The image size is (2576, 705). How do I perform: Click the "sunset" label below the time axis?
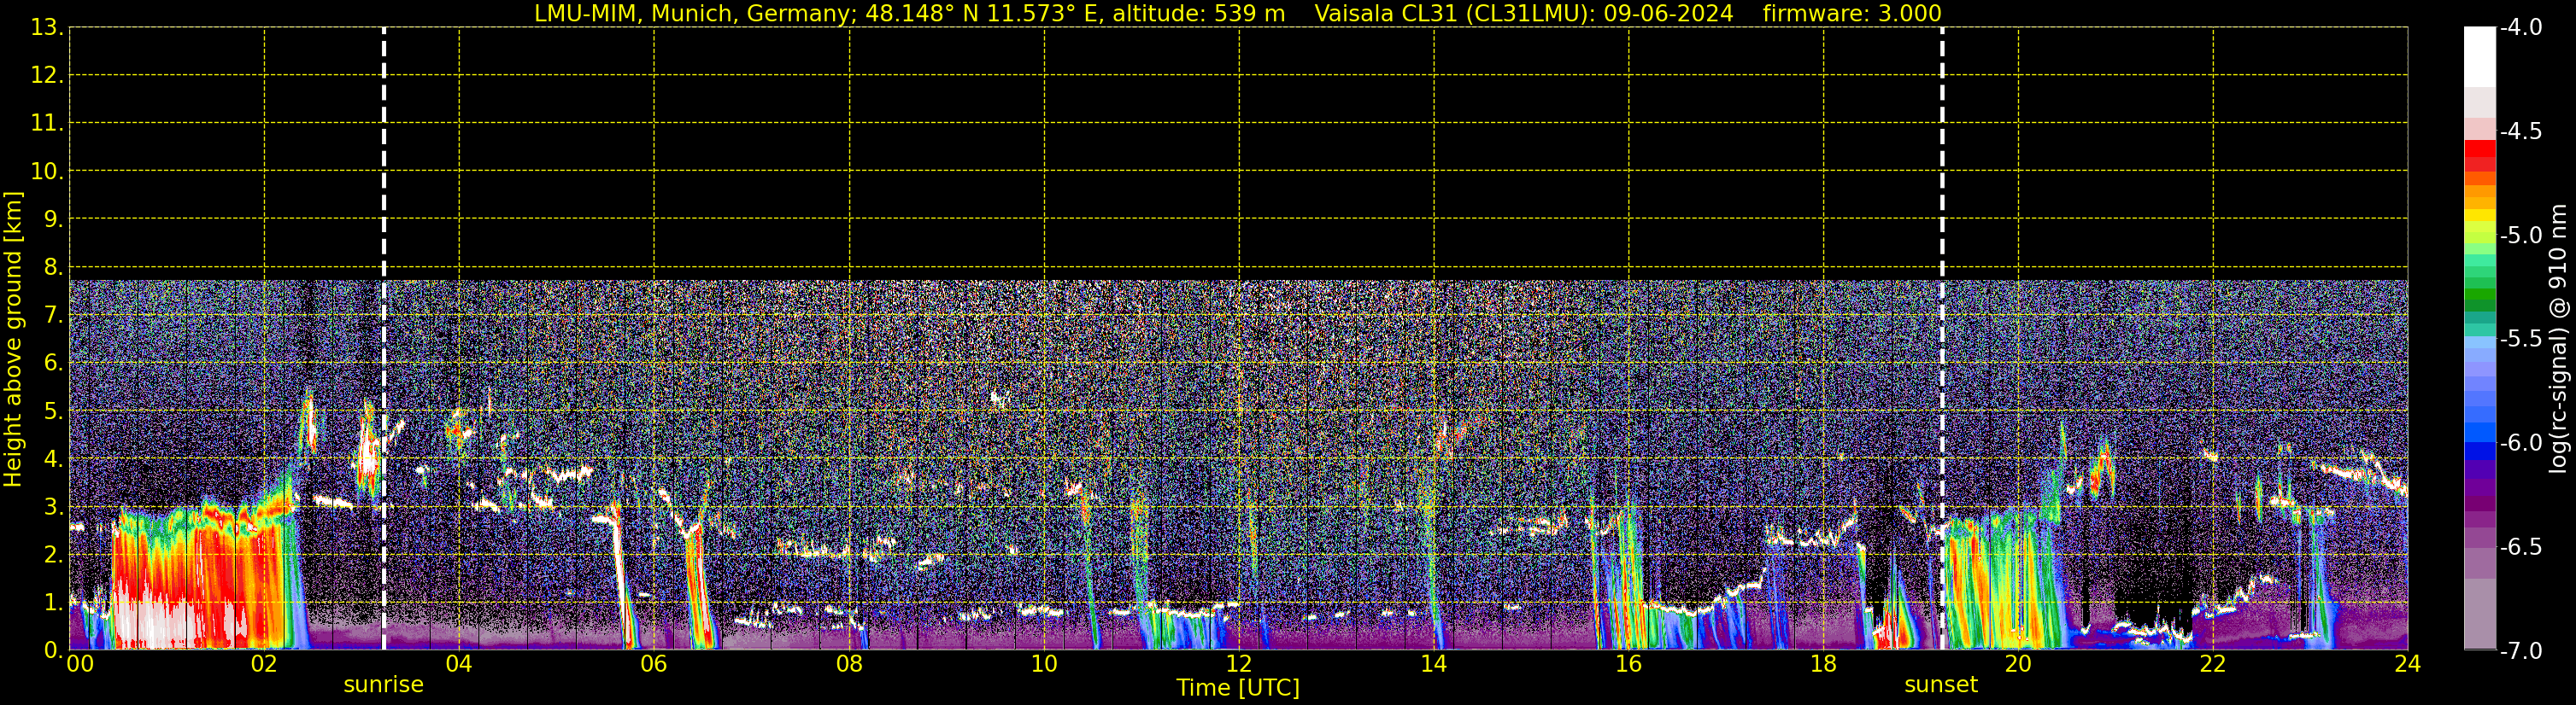(x=1941, y=685)
